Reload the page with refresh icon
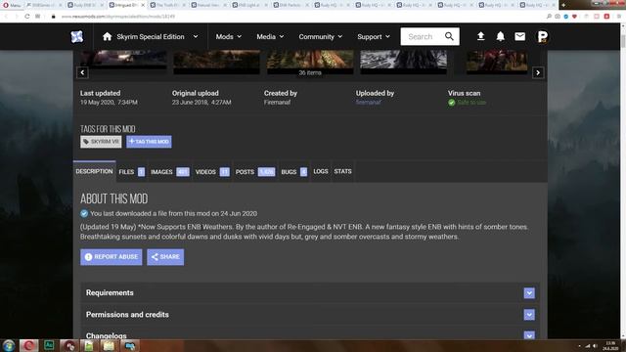Image resolution: width=626 pixels, height=352 pixels. tap(27, 17)
